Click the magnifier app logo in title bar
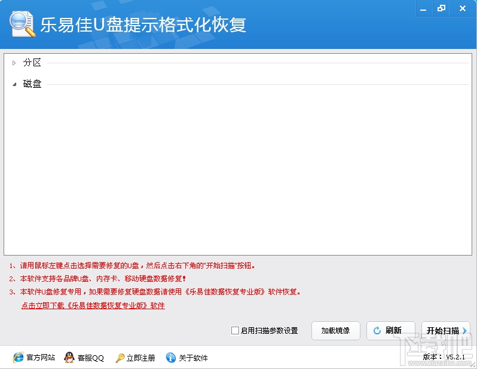 [x=22, y=24]
